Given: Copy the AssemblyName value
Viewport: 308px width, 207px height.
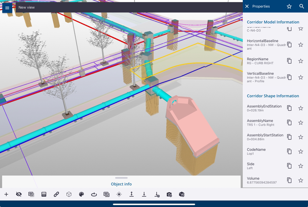Looking at the screenshot, I should point(289,123).
